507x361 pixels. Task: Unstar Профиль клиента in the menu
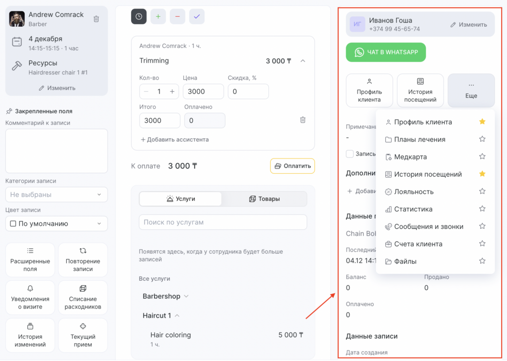point(482,122)
